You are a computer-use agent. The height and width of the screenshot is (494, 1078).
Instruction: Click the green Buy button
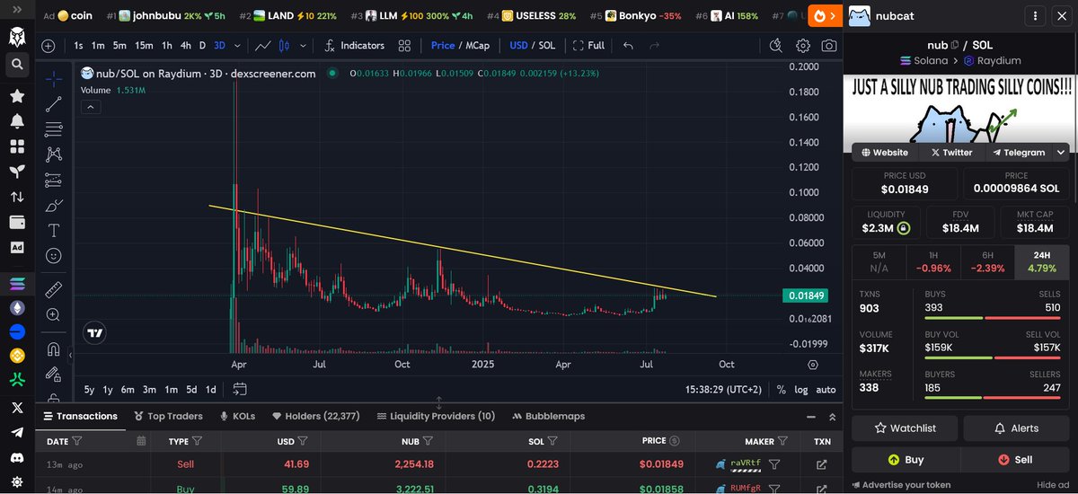click(906, 459)
